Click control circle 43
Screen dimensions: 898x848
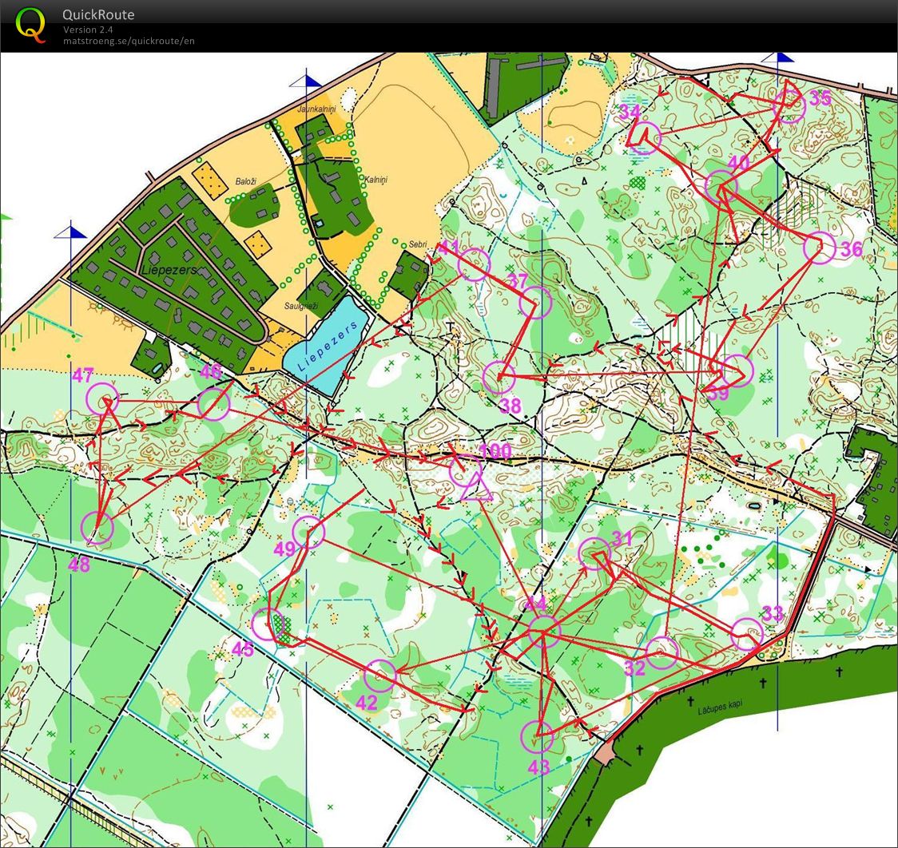(537, 737)
